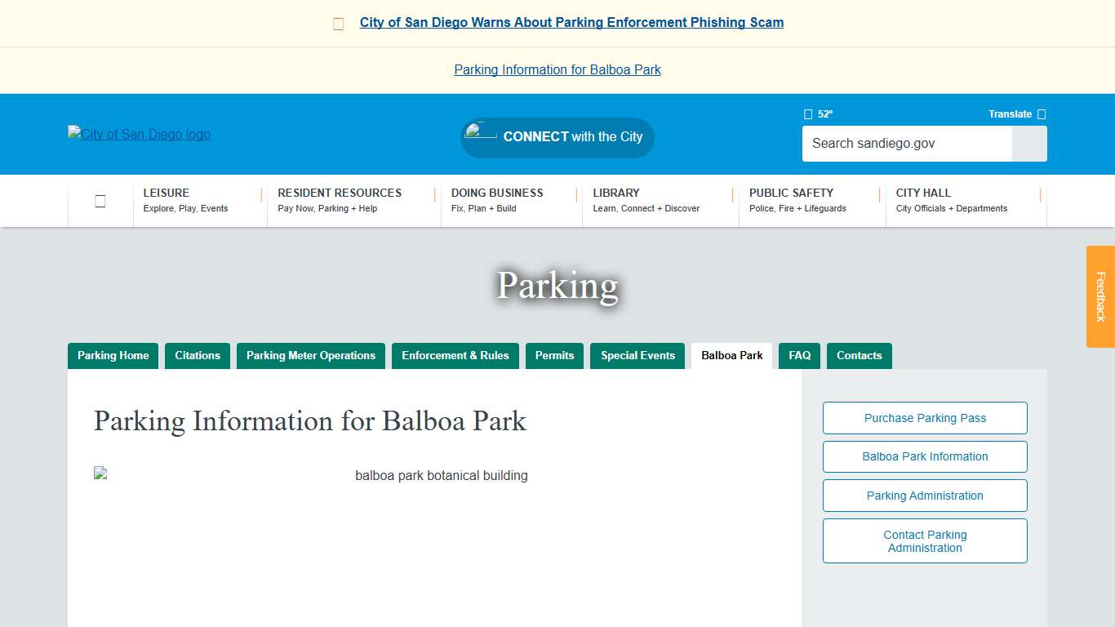Click the Purchase Parking Pass button
Image resolution: width=1115 pixels, height=627 pixels.
click(x=924, y=417)
